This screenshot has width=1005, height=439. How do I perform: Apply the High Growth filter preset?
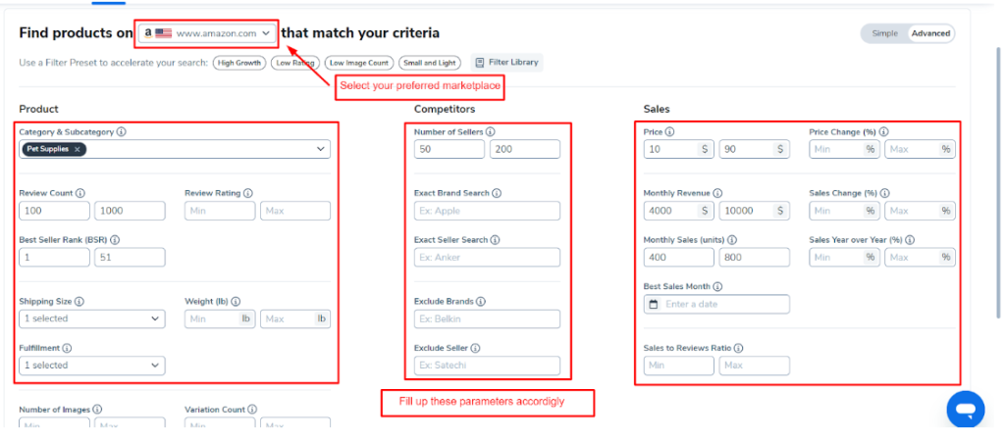pyautogui.click(x=239, y=64)
